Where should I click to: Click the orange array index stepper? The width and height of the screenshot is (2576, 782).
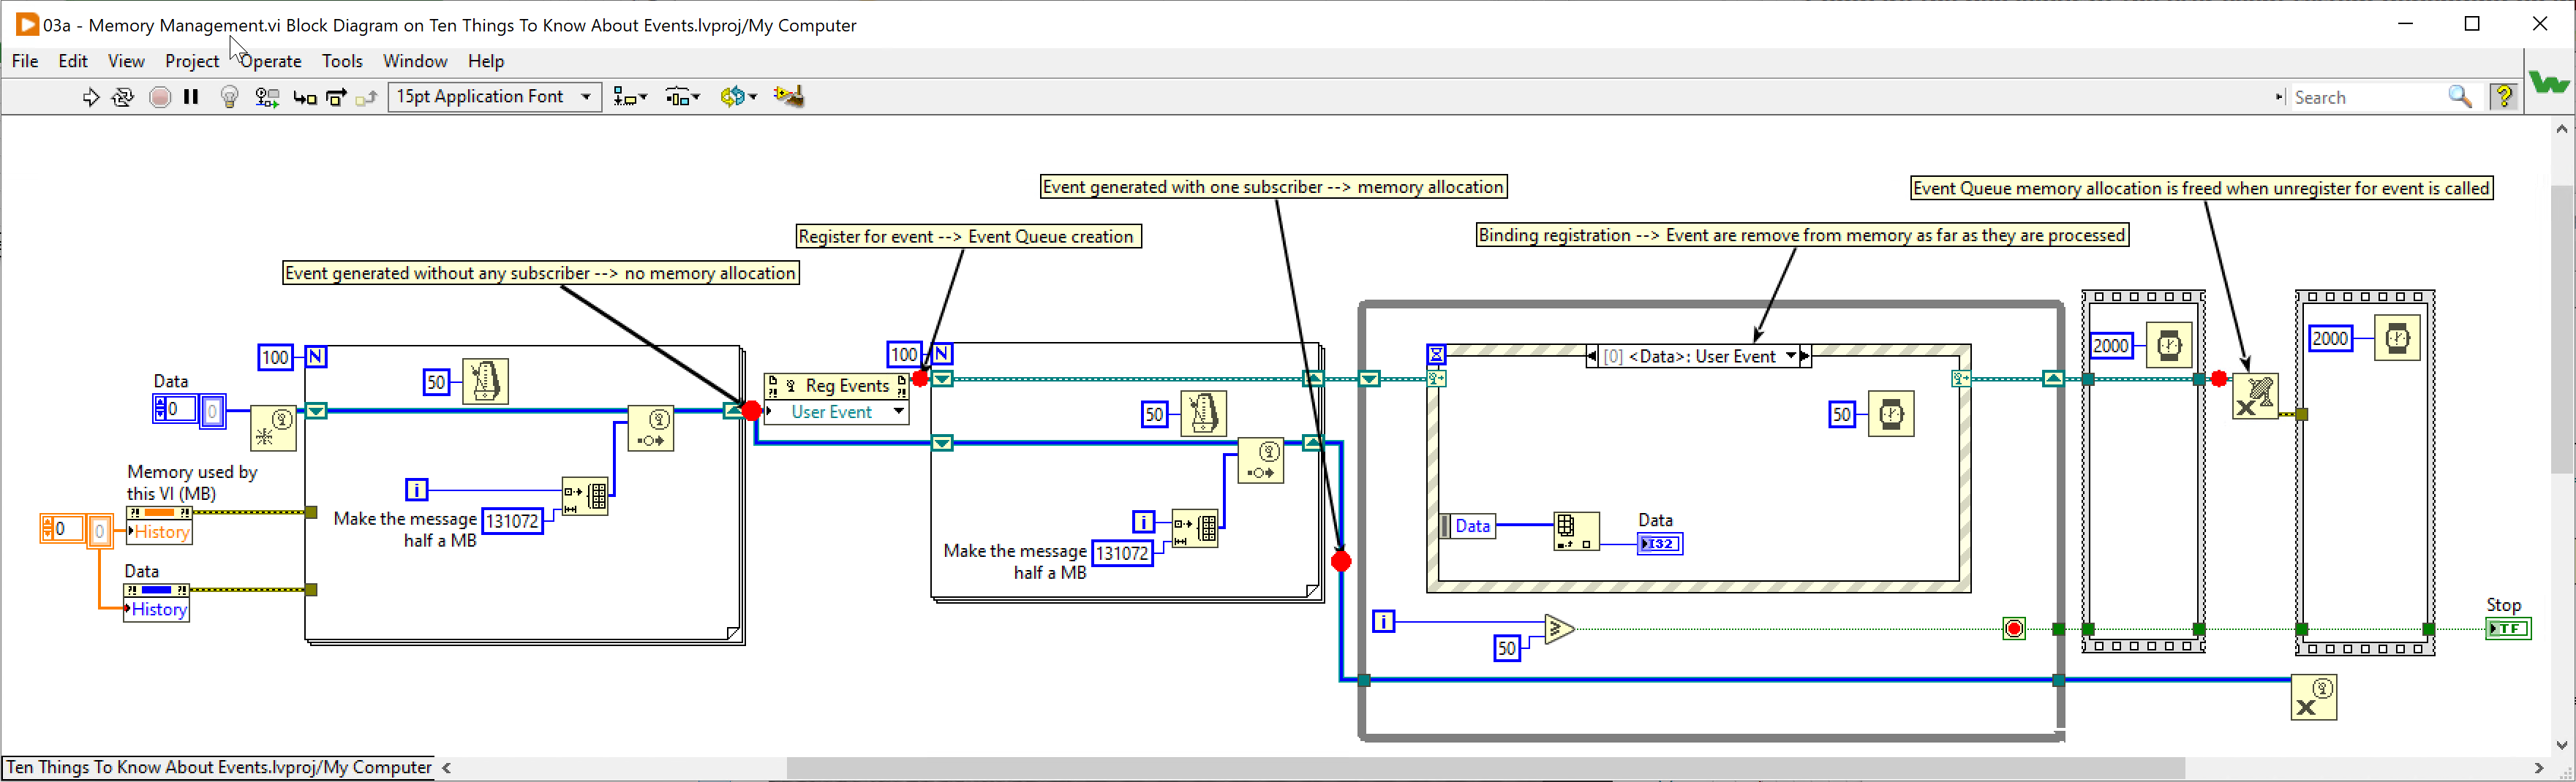click(47, 528)
